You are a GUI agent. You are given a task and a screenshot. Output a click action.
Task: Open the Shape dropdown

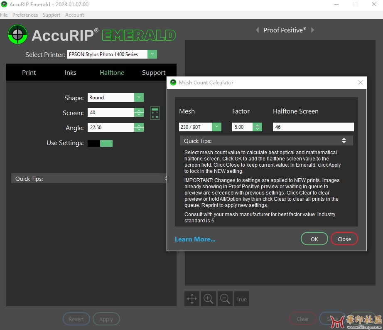click(139, 98)
